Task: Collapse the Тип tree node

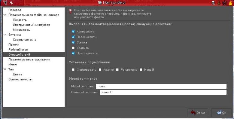Action: [x=5, y=69]
